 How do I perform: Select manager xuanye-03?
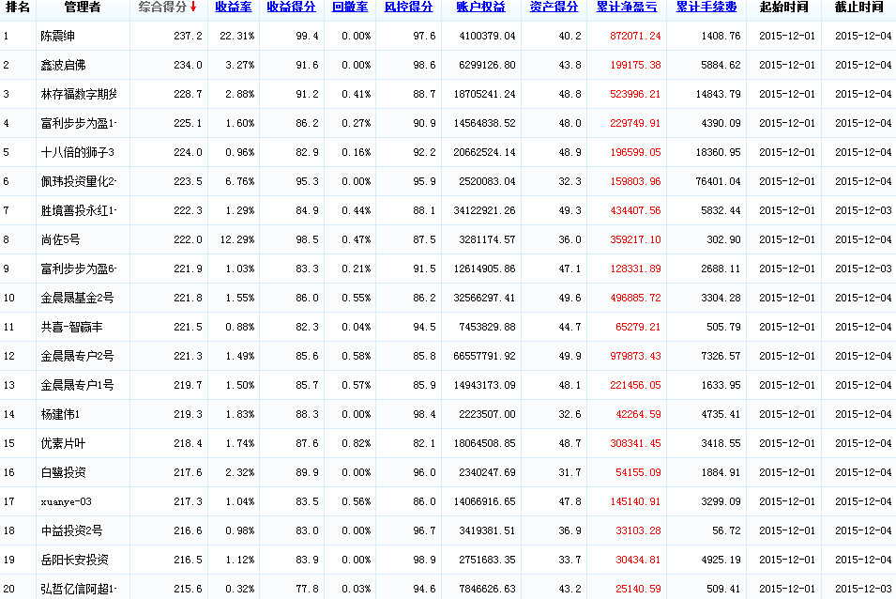coord(66,502)
